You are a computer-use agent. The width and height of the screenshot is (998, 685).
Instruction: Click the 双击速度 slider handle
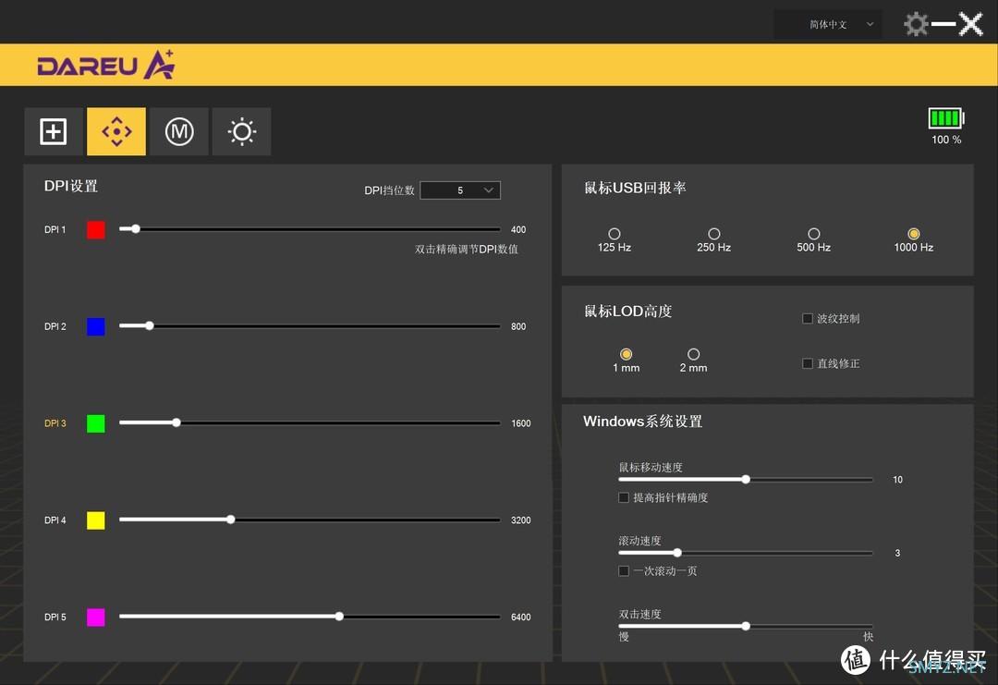pos(746,626)
